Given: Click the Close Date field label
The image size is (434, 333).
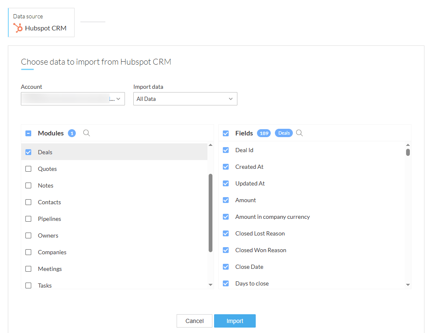Looking at the screenshot, I should pyautogui.click(x=249, y=267).
